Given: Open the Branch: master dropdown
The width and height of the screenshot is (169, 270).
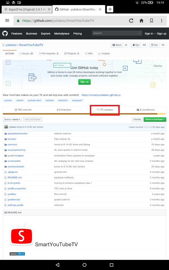Looking at the screenshot, I should [12, 119].
